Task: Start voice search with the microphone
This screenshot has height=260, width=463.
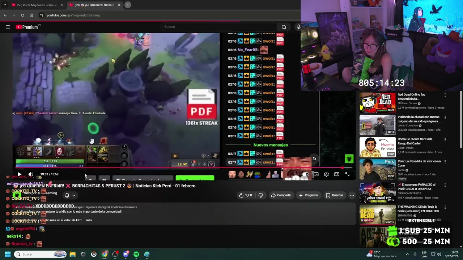Action: click(298, 27)
